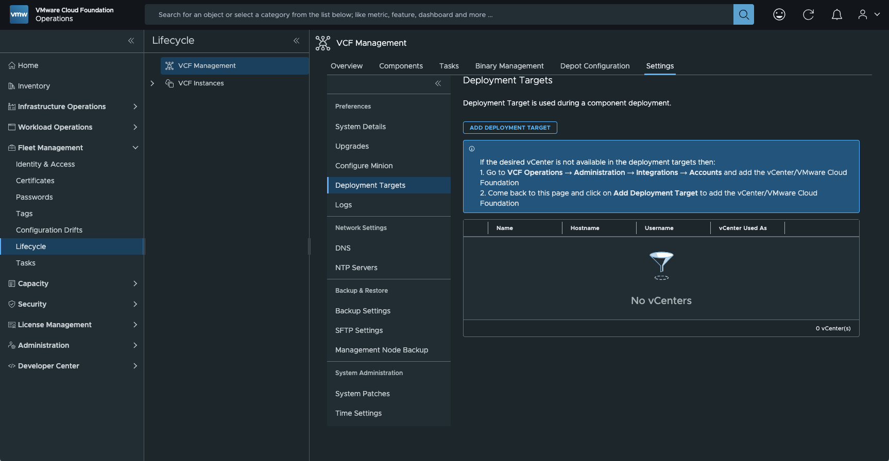Click the VMware logo icon
This screenshot has height=461, width=889.
coord(19,14)
